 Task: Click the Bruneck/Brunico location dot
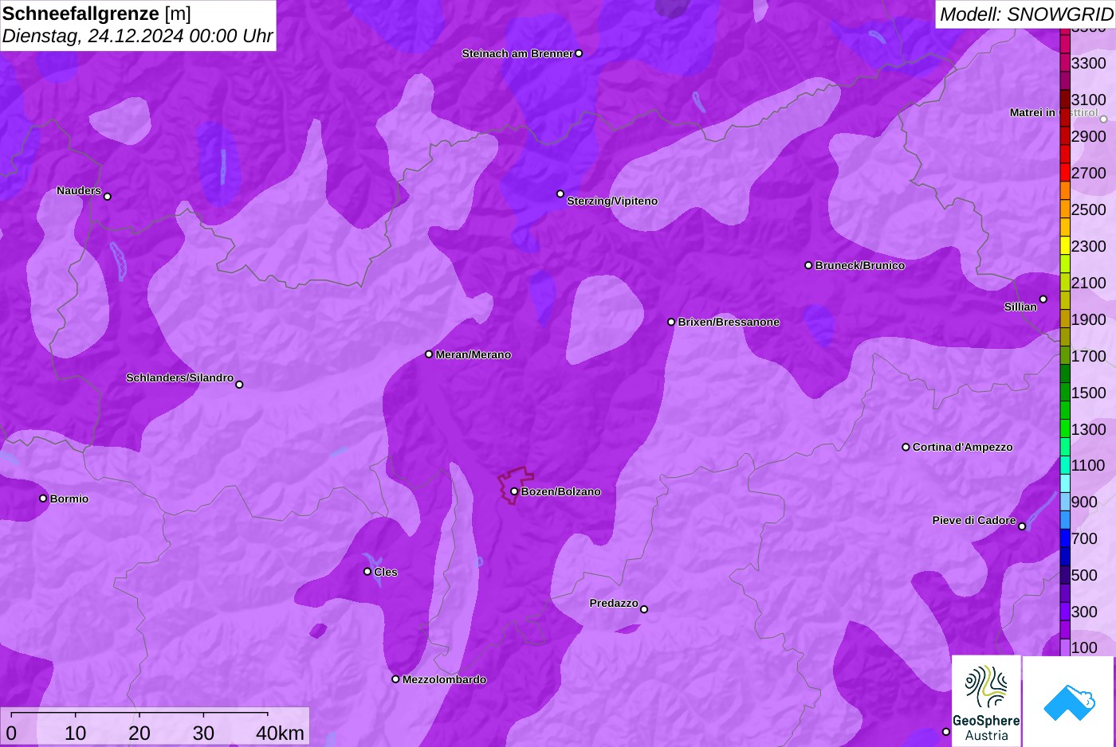click(808, 265)
